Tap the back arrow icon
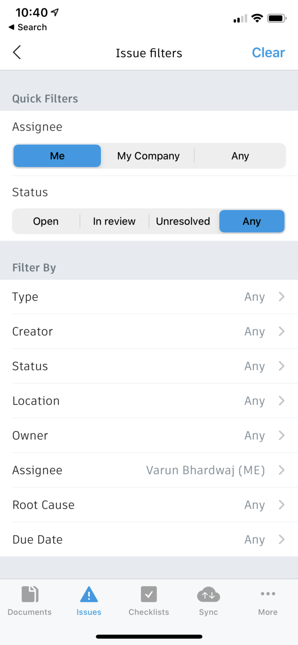The height and width of the screenshot is (645, 298). 17,52
